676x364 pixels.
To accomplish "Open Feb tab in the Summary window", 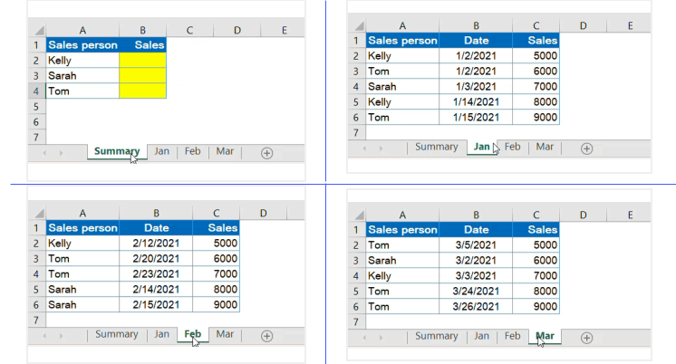I will coord(192,151).
